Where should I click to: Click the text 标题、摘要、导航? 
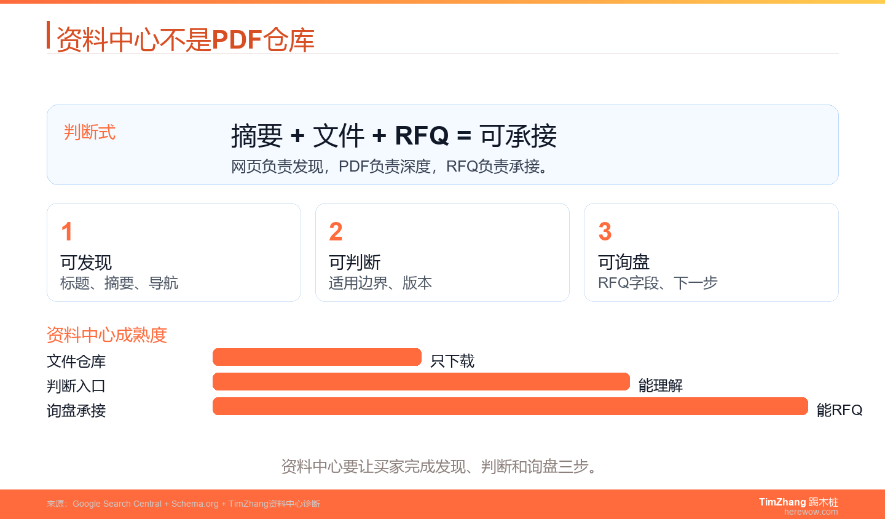[x=119, y=283]
